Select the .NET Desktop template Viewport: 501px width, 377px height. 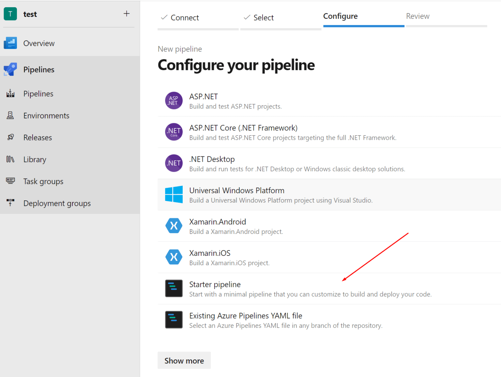pyautogui.click(x=212, y=159)
